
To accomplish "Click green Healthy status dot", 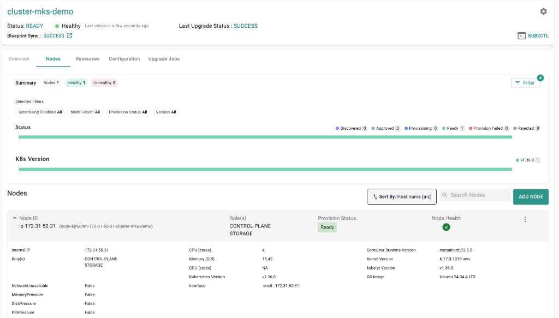I will [x=57, y=26].
